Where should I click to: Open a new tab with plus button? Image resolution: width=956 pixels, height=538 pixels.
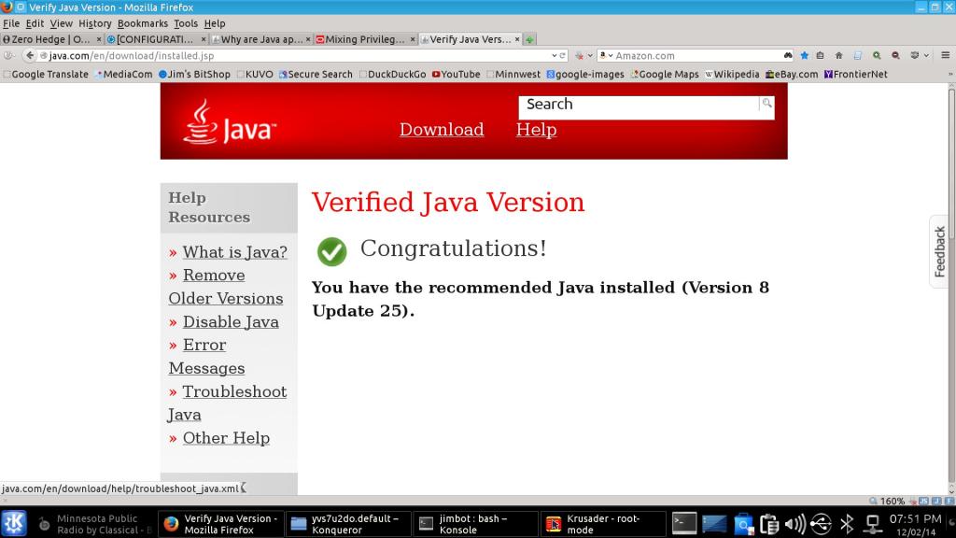click(x=530, y=40)
